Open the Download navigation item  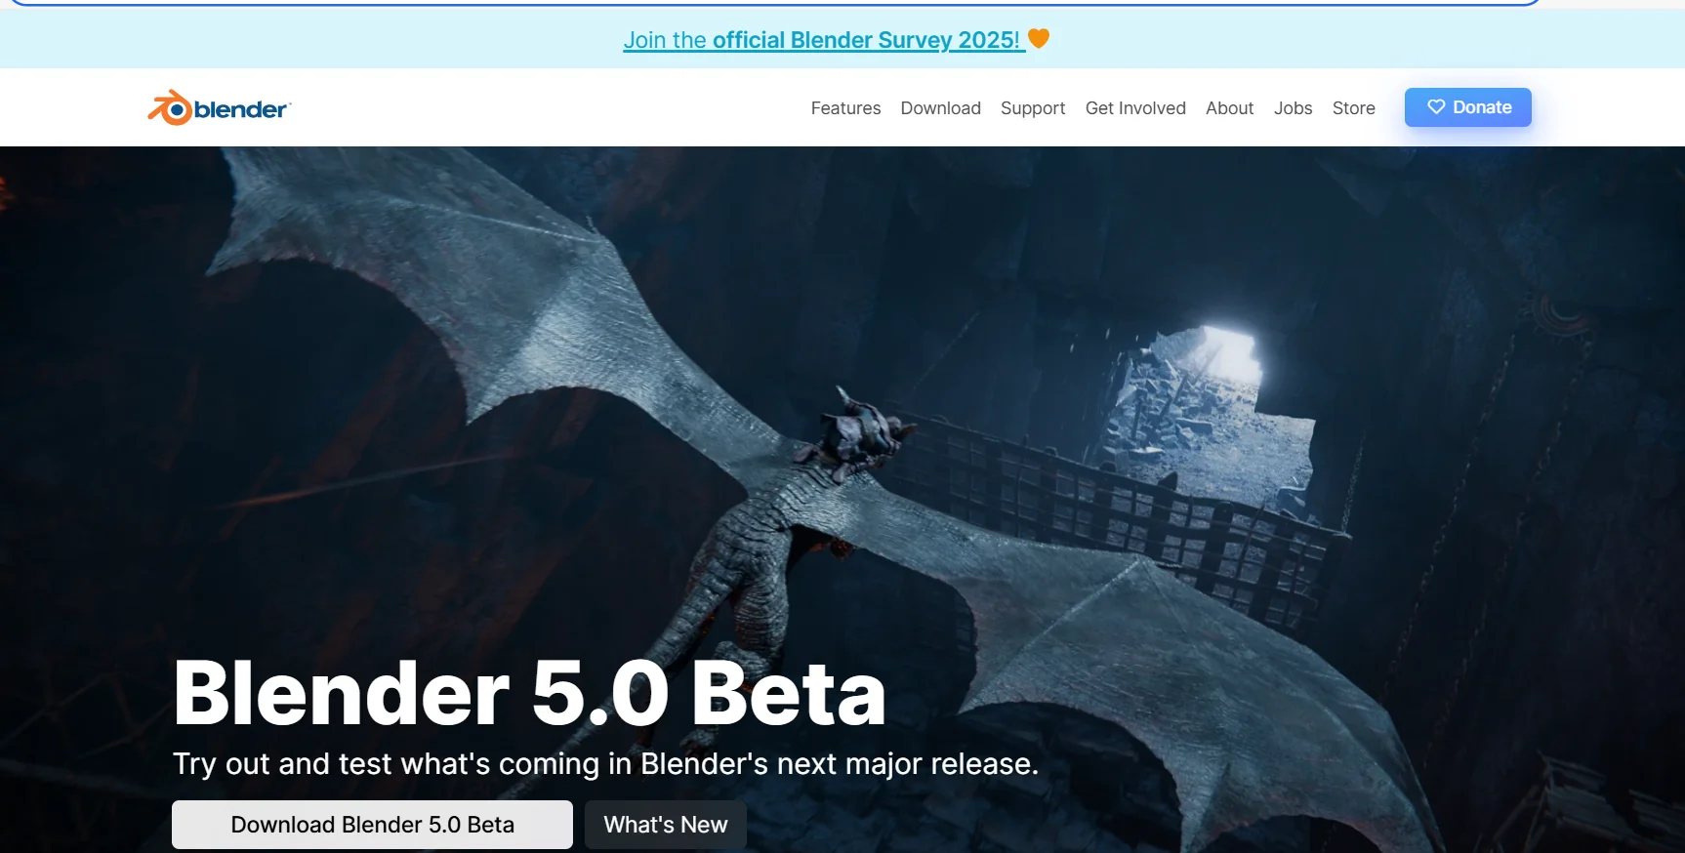click(940, 108)
